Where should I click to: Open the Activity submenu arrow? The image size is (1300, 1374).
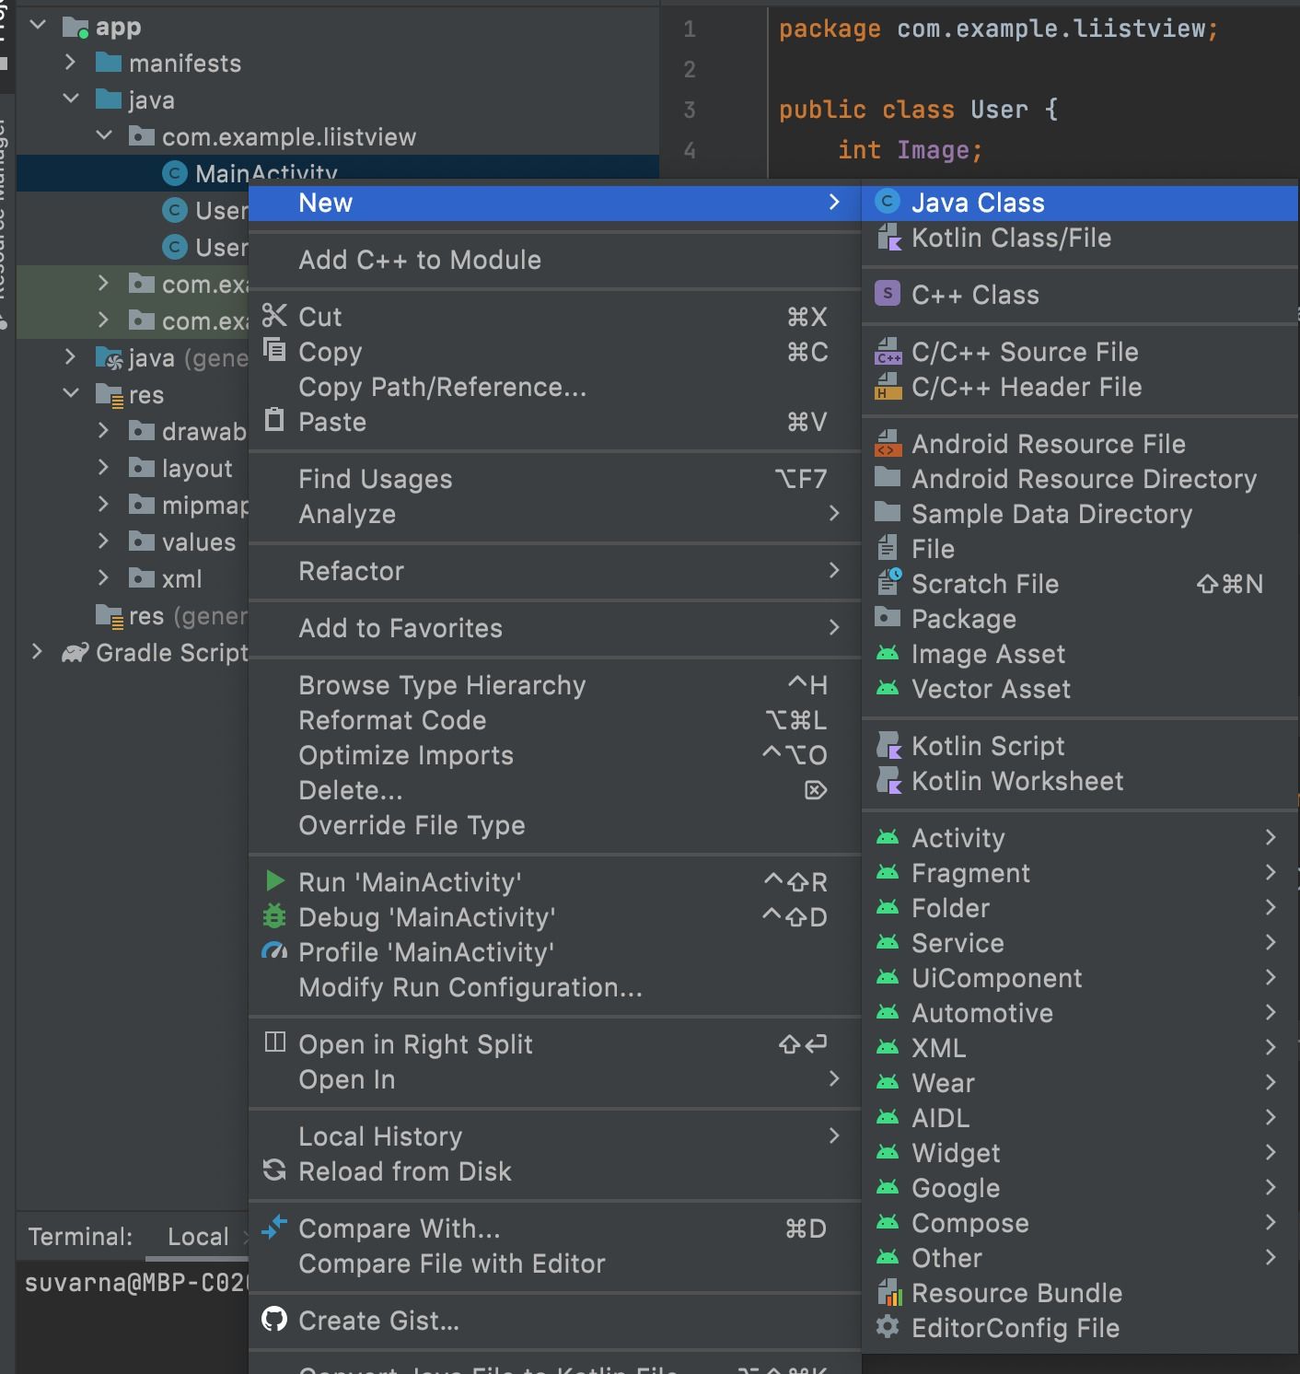click(x=1272, y=838)
